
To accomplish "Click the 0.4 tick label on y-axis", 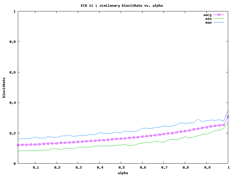I will click(13, 103).
